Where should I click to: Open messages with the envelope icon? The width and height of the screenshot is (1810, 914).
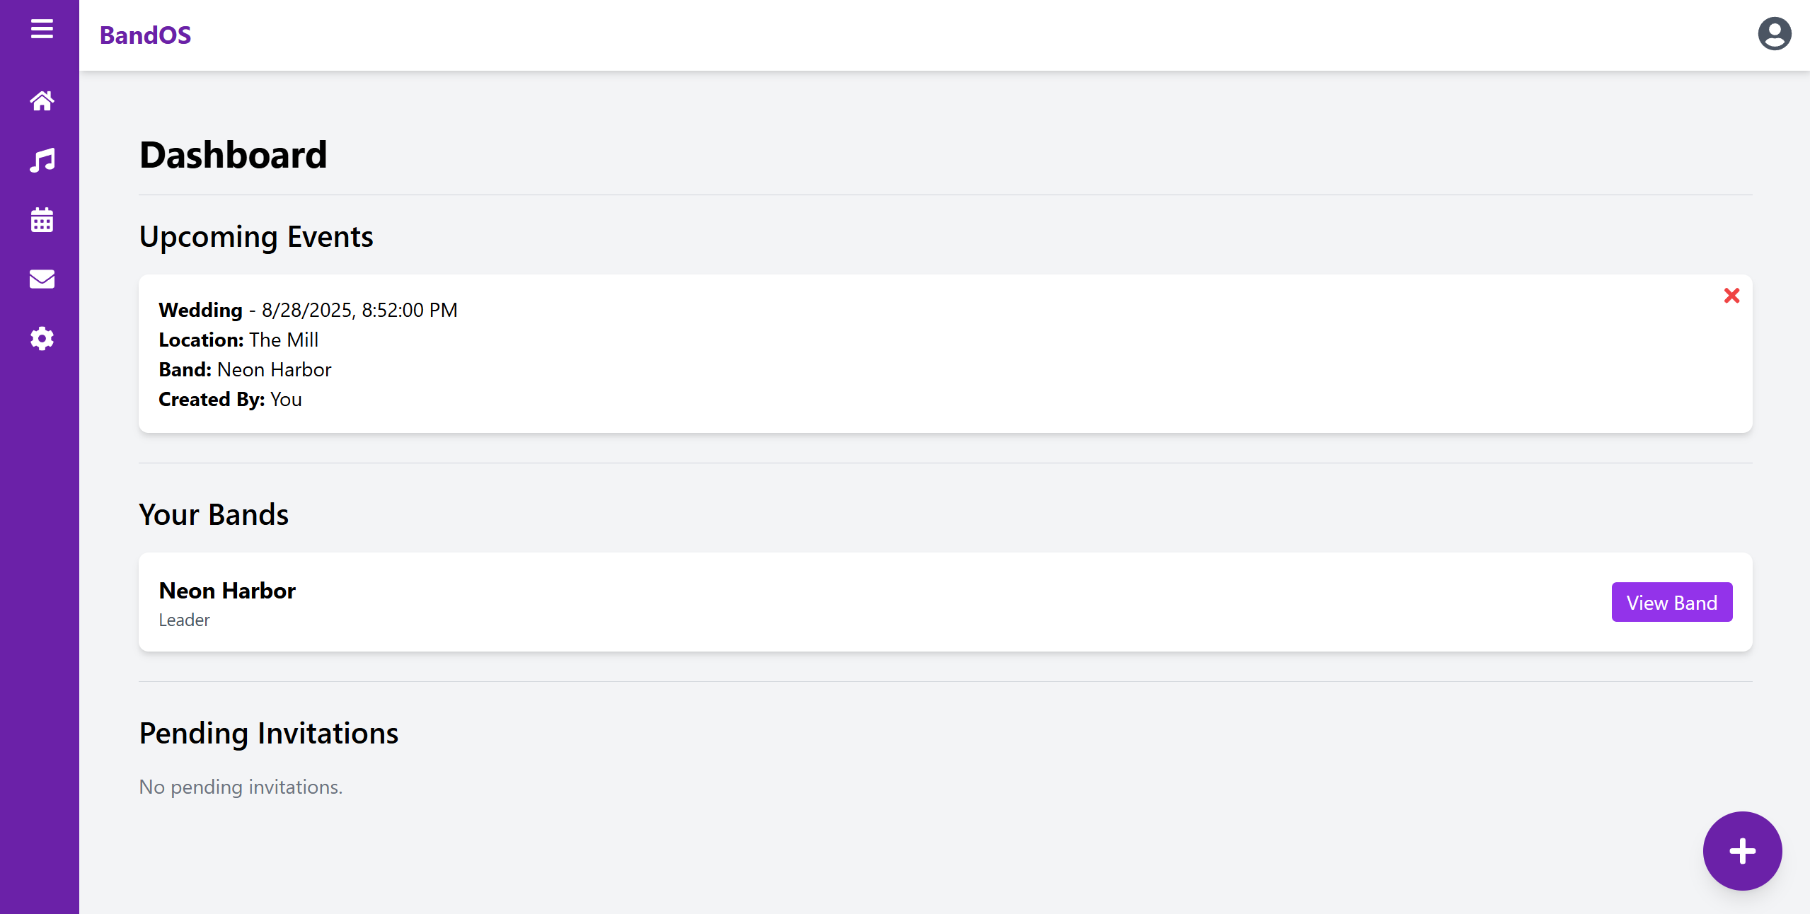42,279
